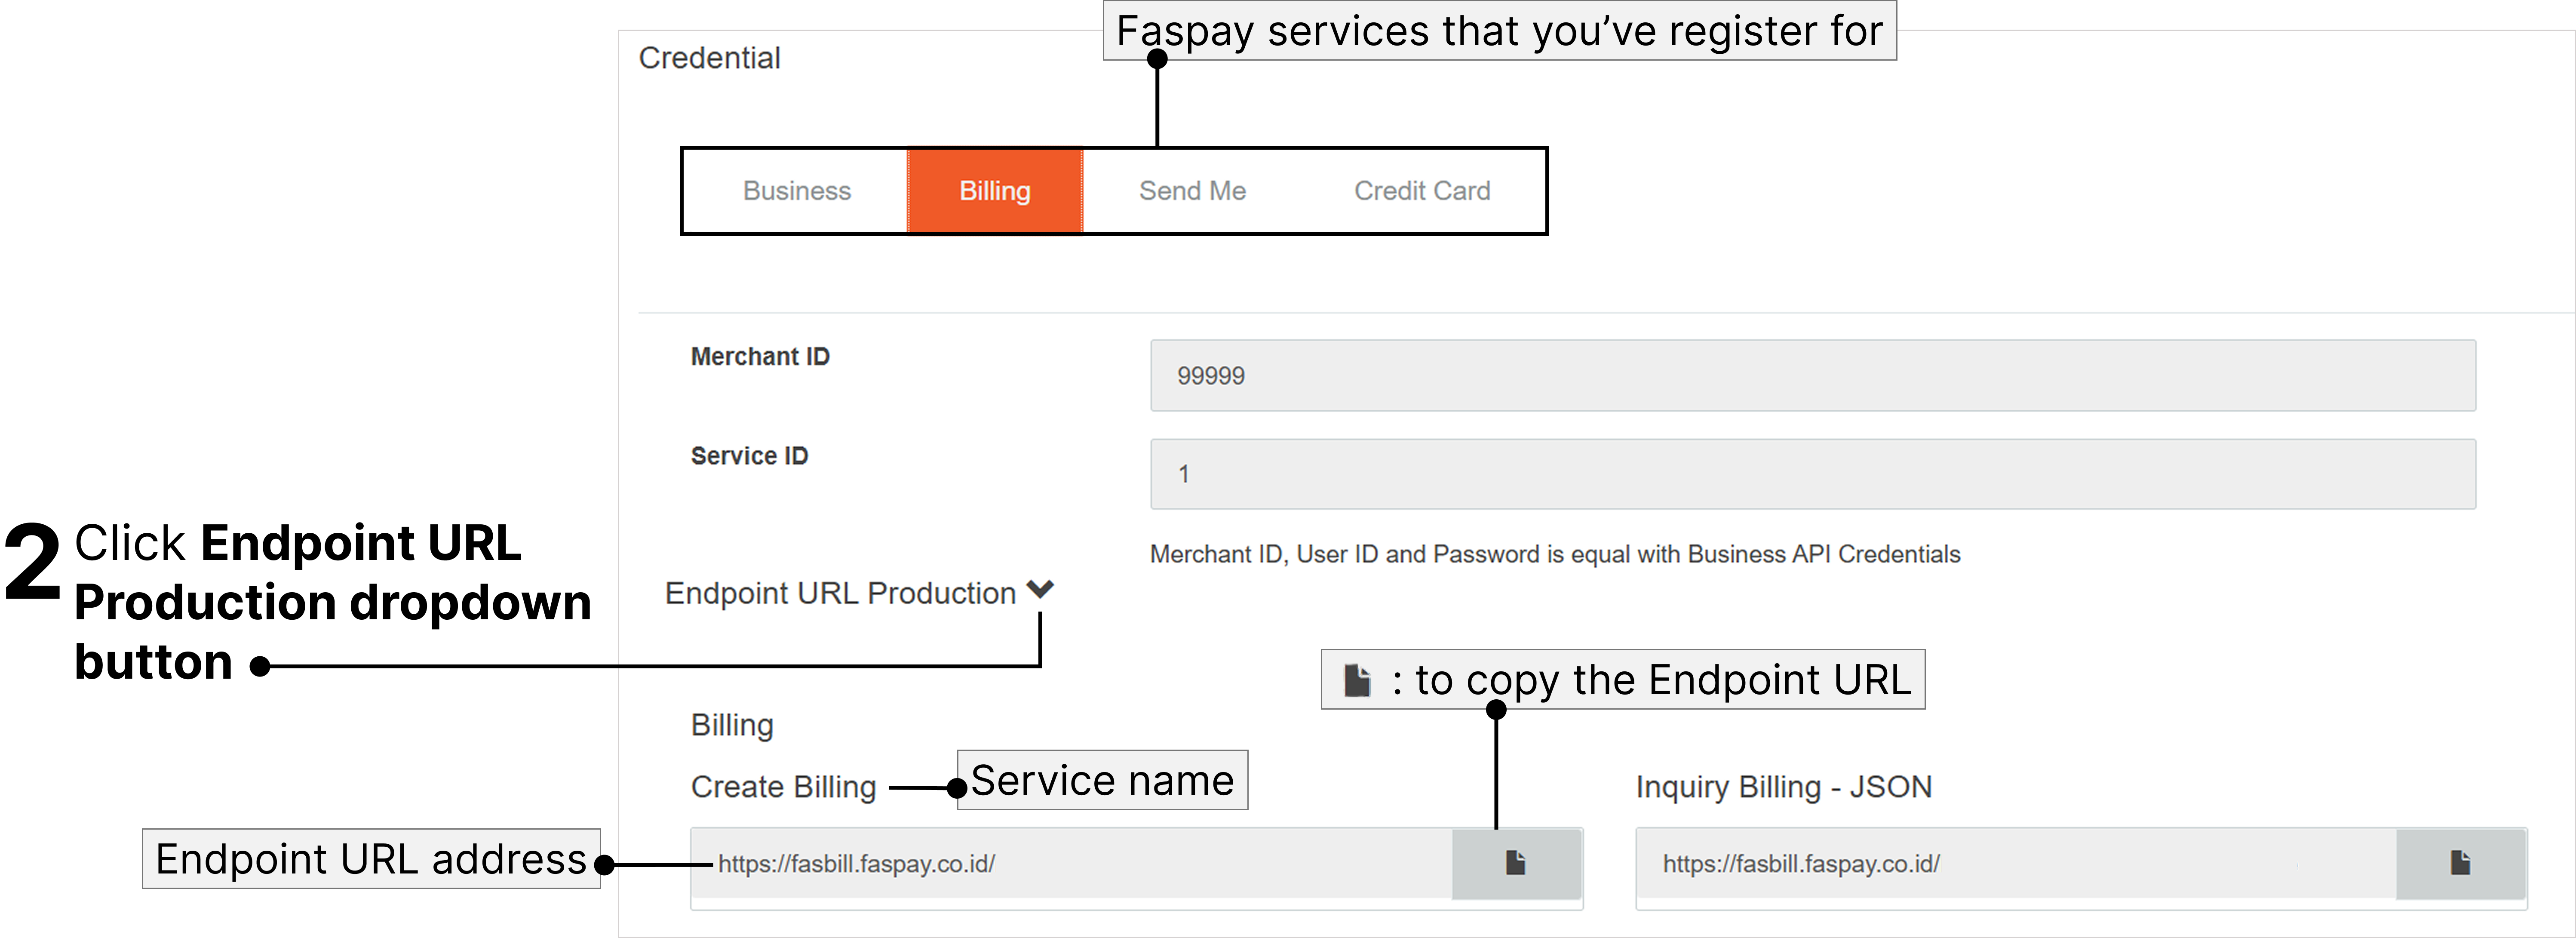The width and height of the screenshot is (2576, 938).
Task: Click the copy icon in the legend callout
Action: click(x=1357, y=680)
